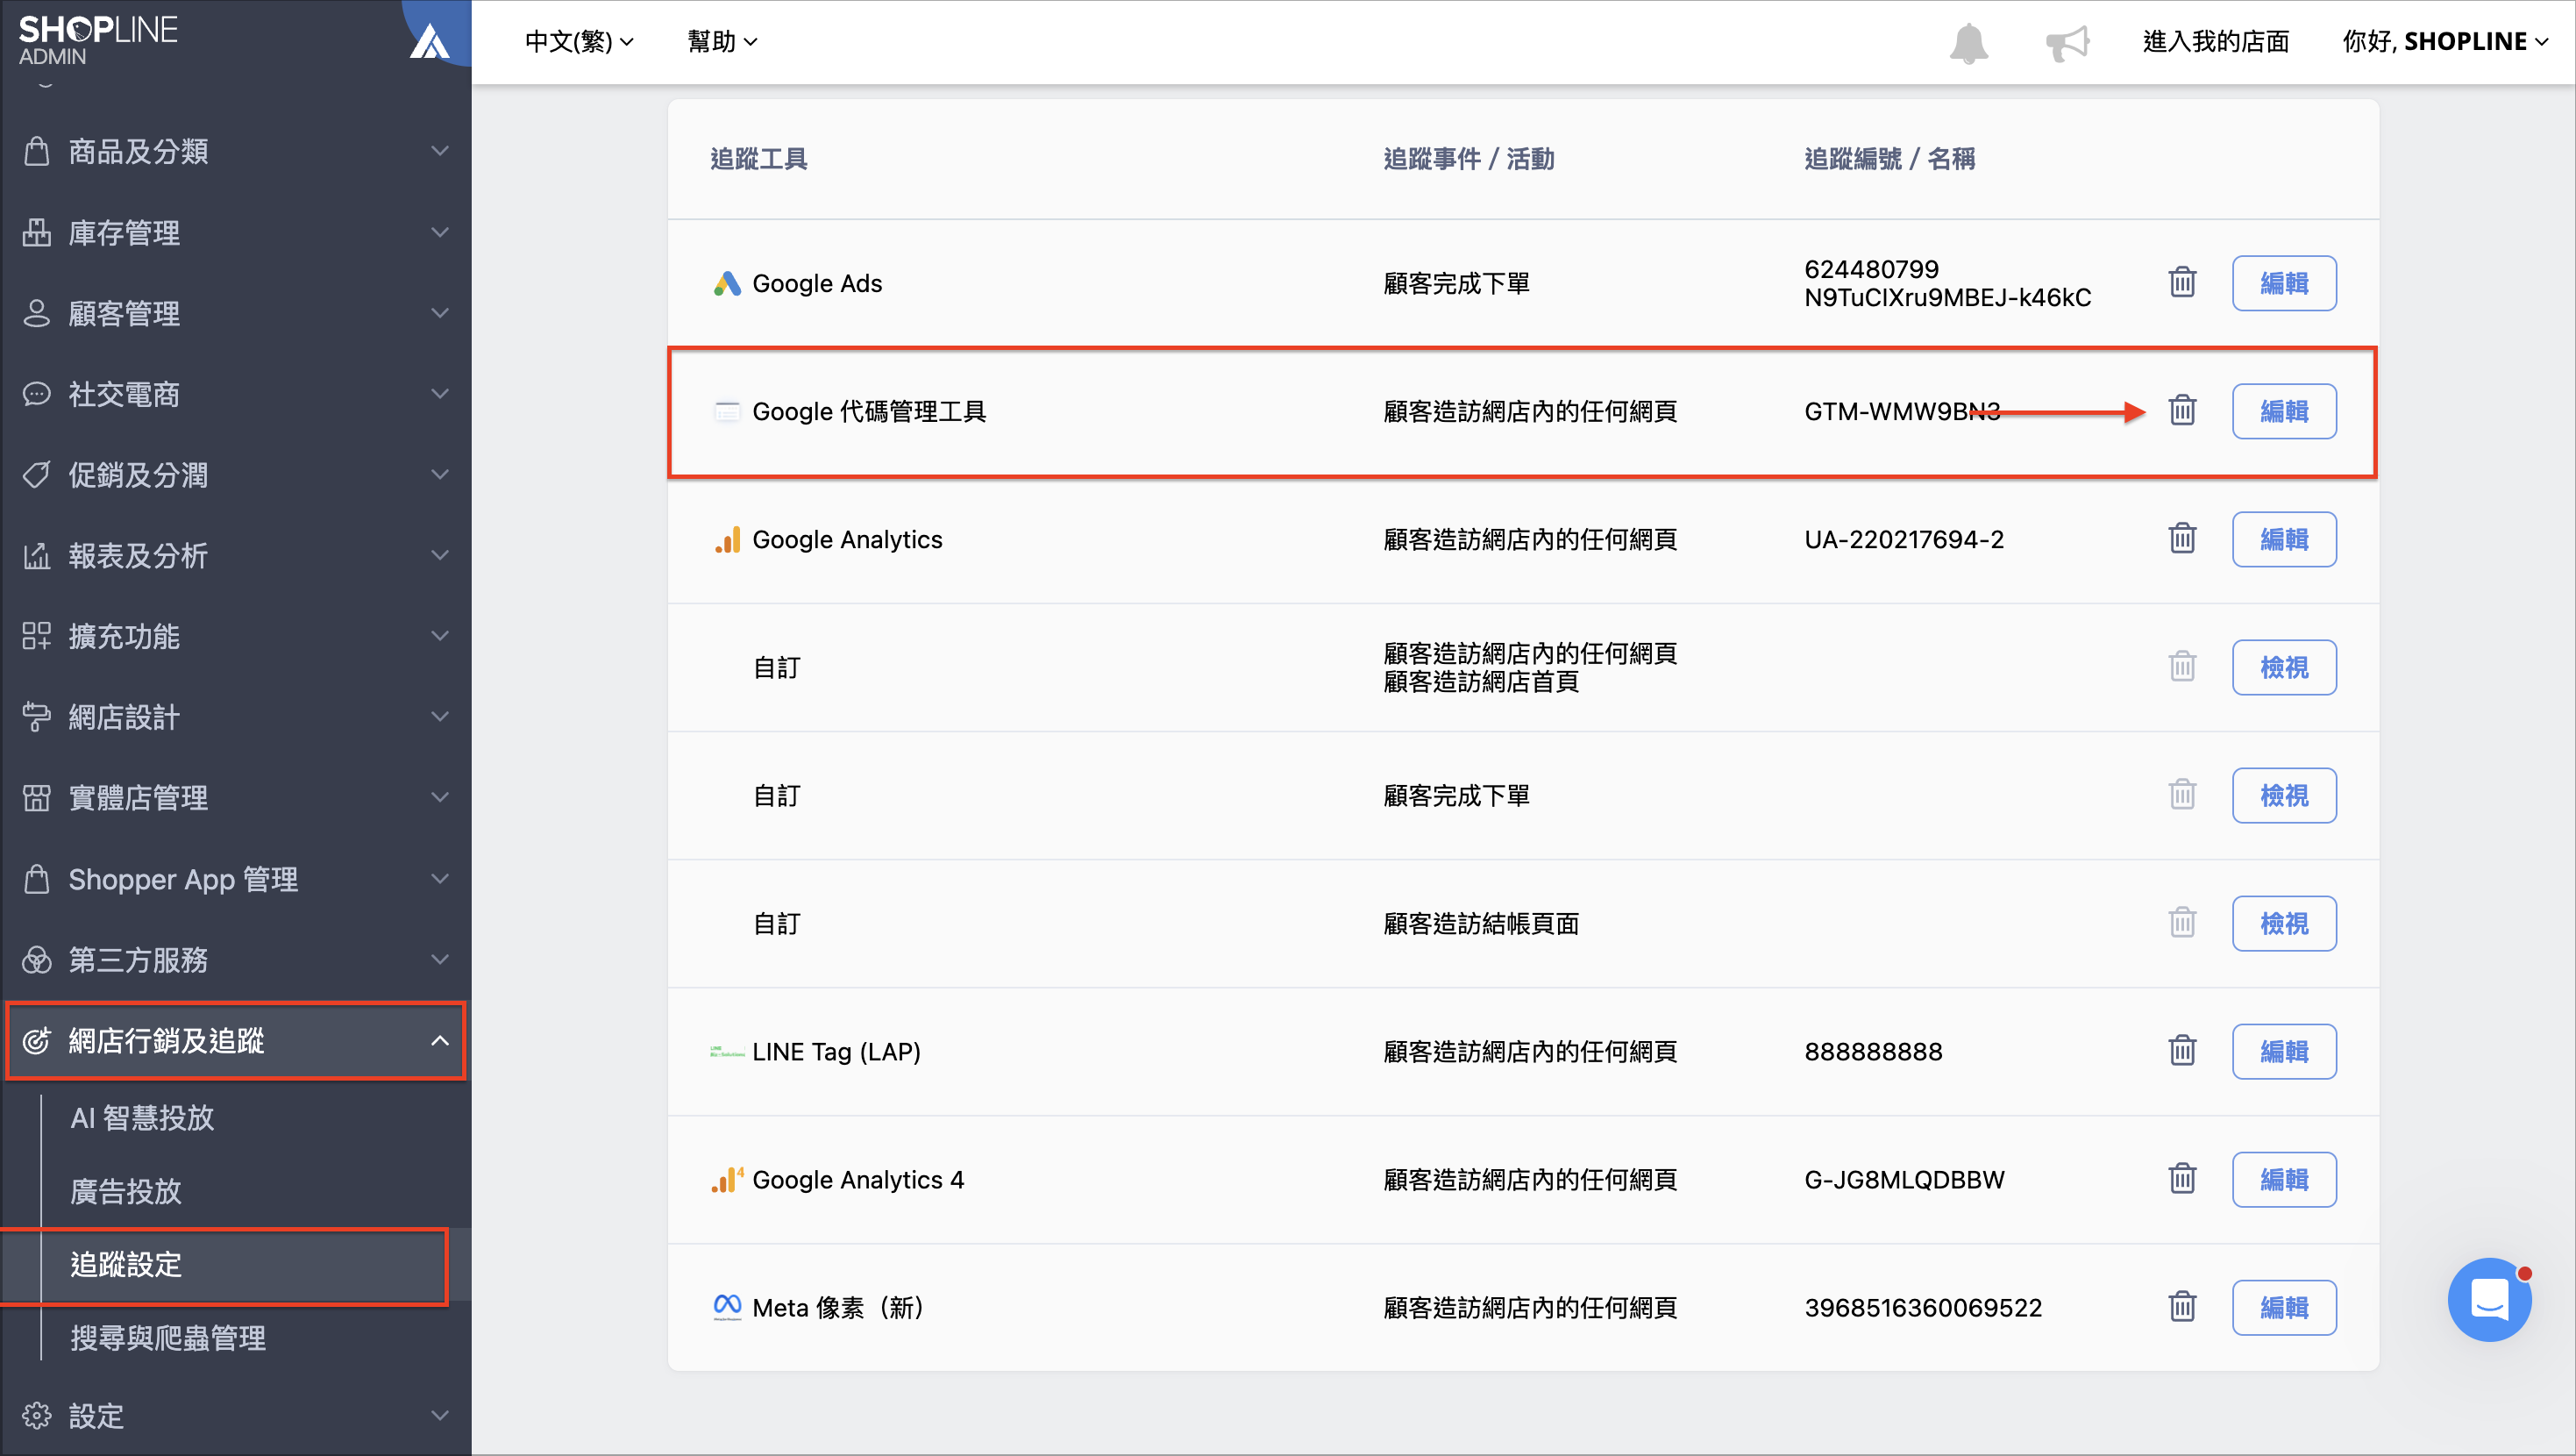
Task: Open the 幫助 help dropdown
Action: (x=722, y=42)
